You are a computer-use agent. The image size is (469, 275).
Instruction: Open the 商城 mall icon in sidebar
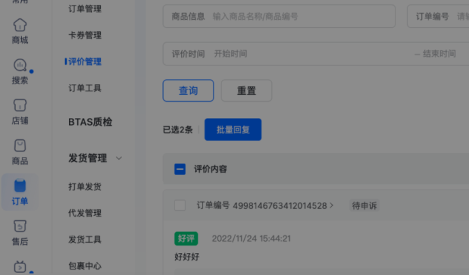pyautogui.click(x=20, y=31)
